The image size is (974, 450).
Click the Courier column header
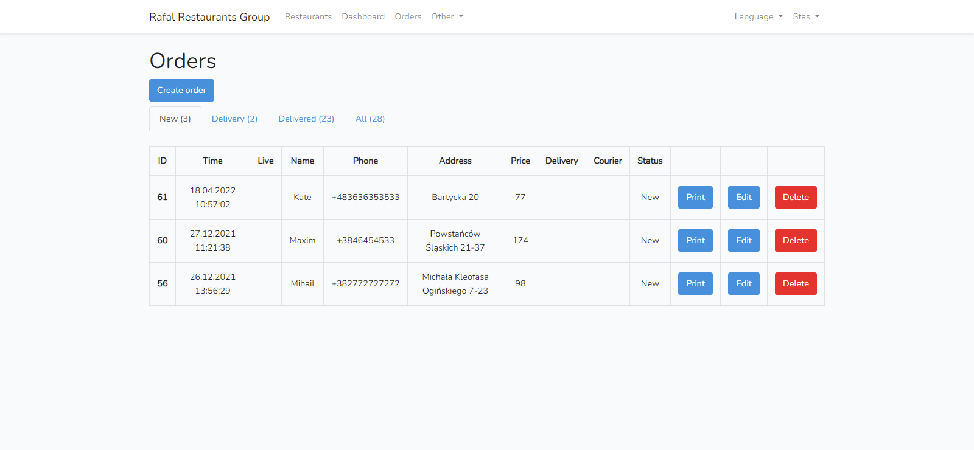(x=608, y=161)
